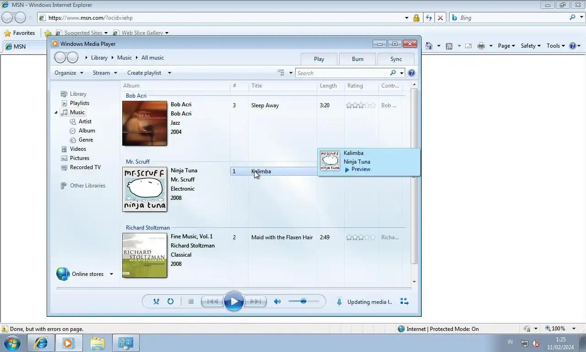Go to the previous track

pyautogui.click(x=212, y=302)
